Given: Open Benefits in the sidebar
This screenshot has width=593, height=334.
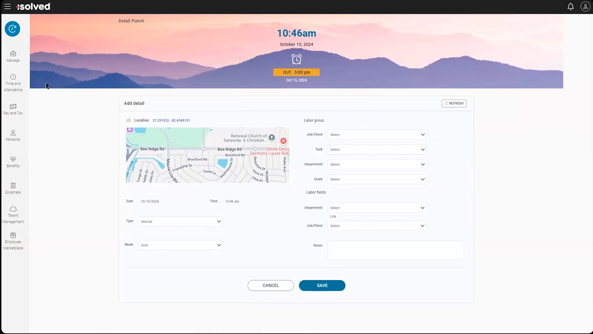Looking at the screenshot, I should (13, 162).
